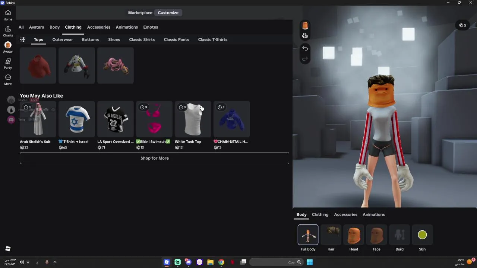Switch to Accessories tab in avatar panel

(x=345, y=214)
